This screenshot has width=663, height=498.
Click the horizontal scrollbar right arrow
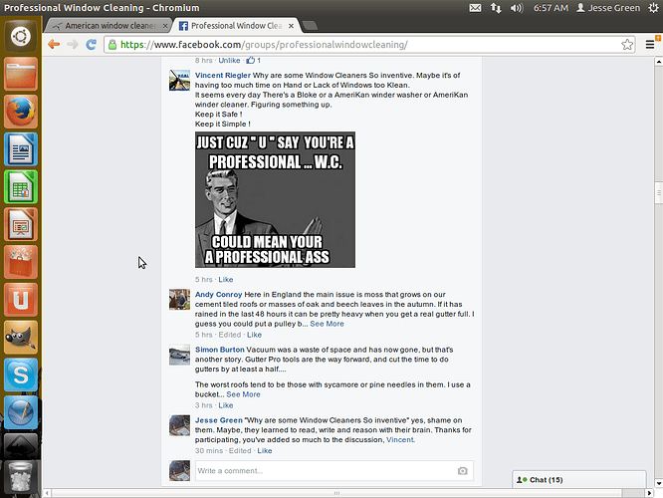point(649,493)
